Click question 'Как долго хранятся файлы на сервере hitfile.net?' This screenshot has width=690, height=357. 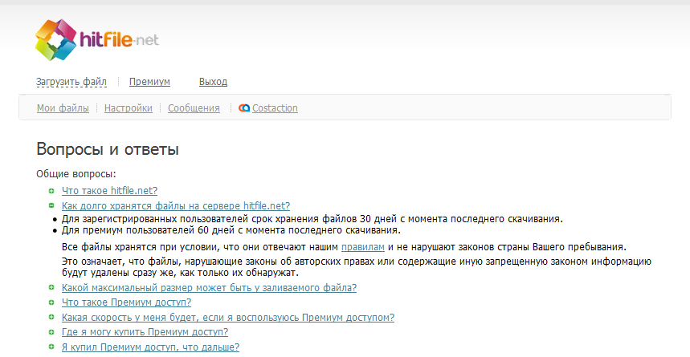tap(176, 205)
